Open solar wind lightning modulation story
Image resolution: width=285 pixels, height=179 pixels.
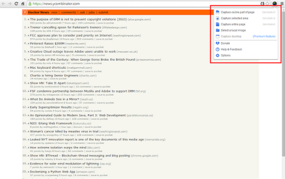(64, 164)
